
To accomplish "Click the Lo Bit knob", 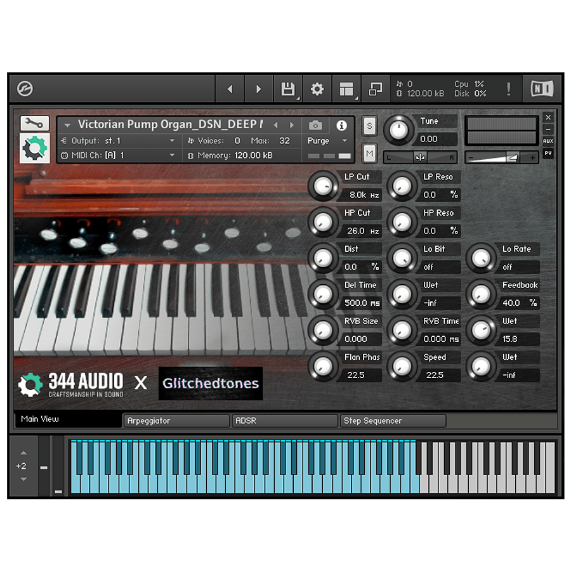I will click(x=402, y=258).
